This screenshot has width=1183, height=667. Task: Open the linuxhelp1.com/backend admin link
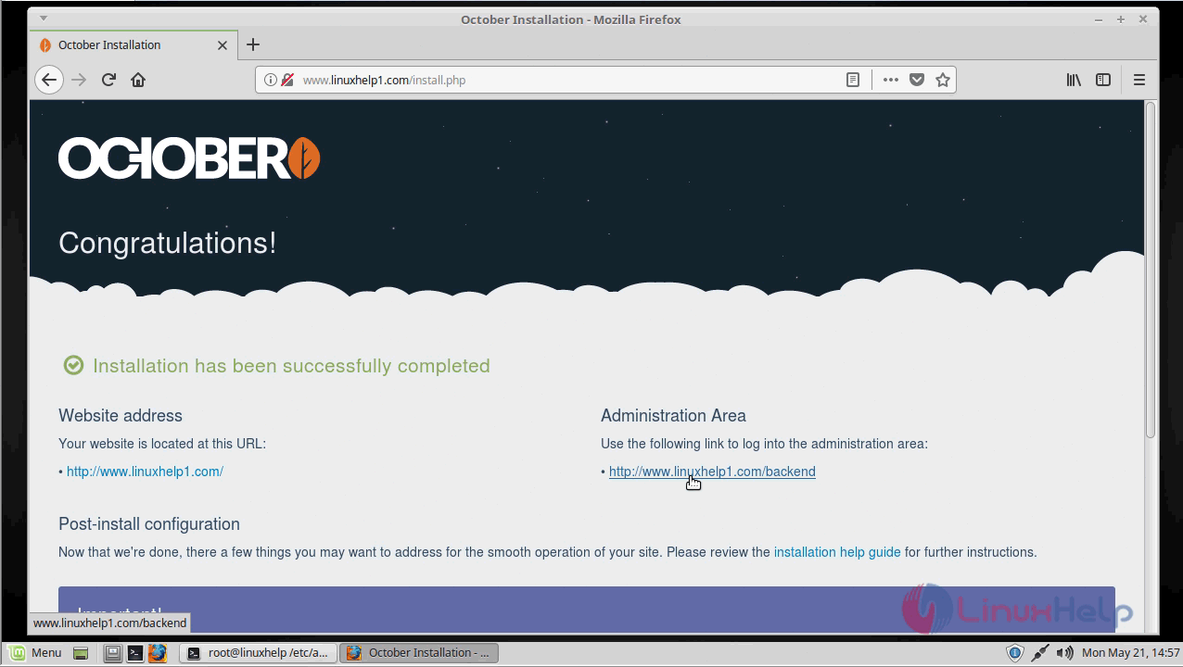tap(712, 472)
